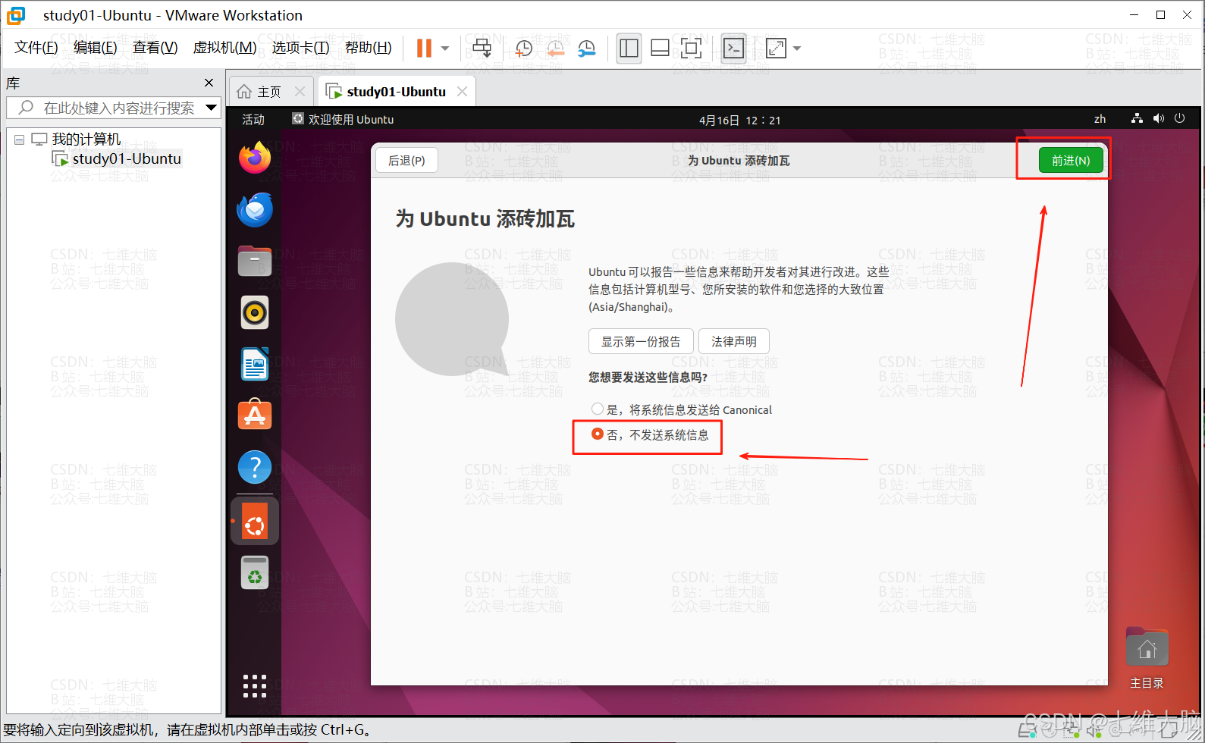Screen dimensions: 1205x743
Task: Pause the virtual machine with the orange pause button
Action: (424, 49)
